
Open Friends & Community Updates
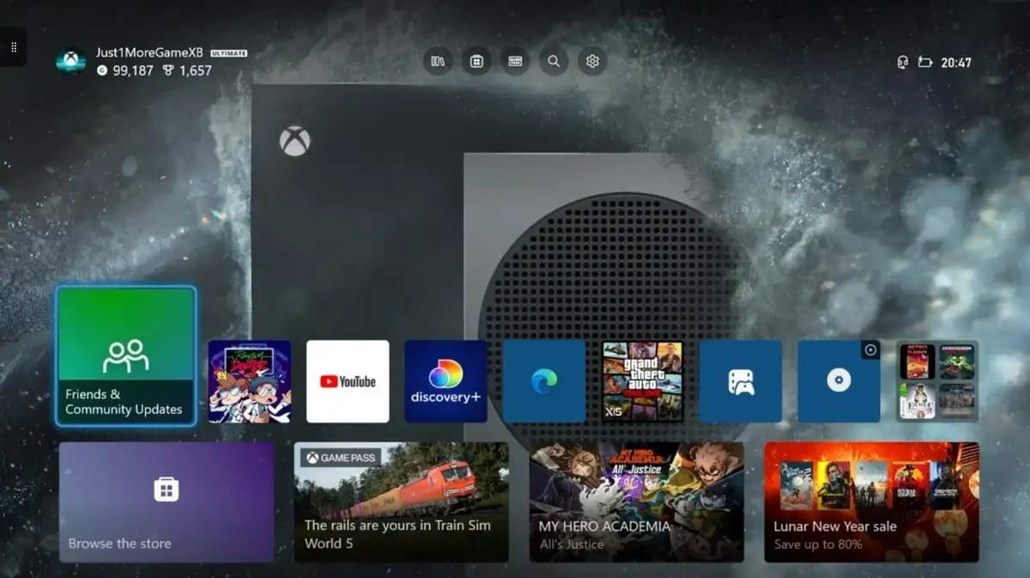tap(125, 355)
